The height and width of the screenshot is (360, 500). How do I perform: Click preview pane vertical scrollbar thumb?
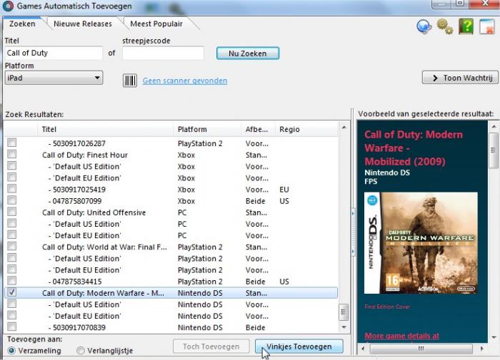point(494,150)
